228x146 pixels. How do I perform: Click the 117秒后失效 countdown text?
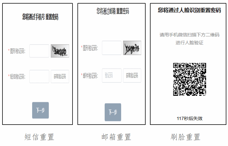coord(190,119)
